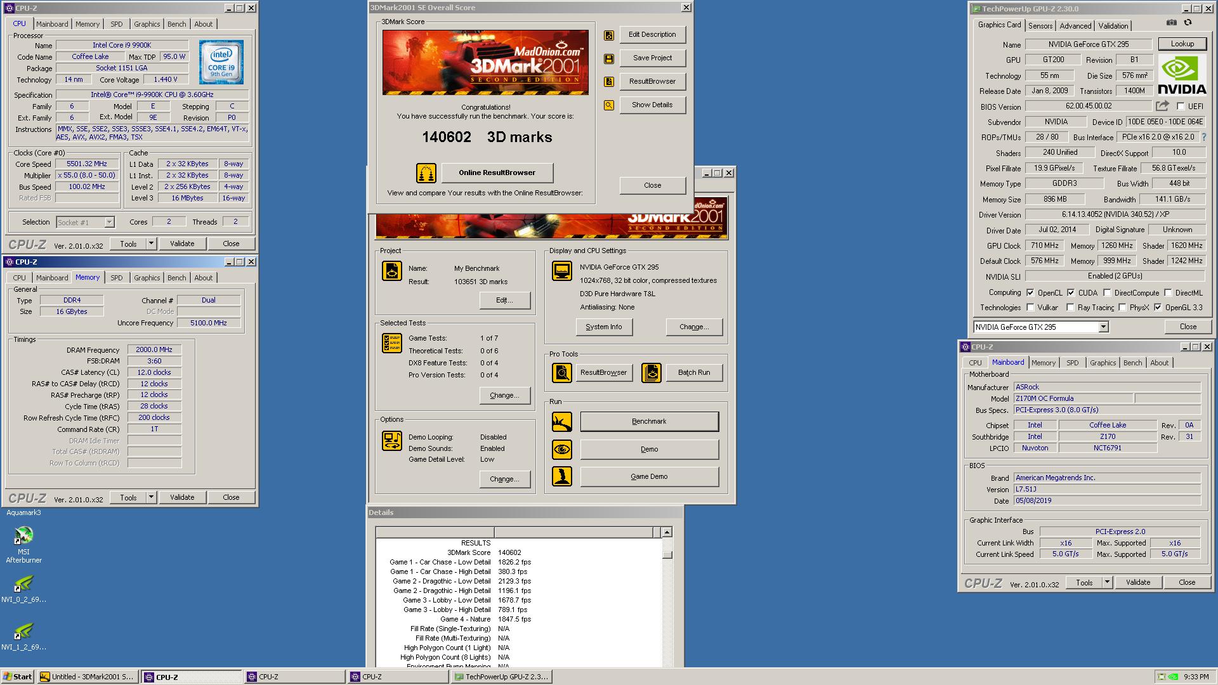Screen dimensions: 1218x685
Task: Toggle the PhysX checkbox
Action: click(x=1122, y=308)
